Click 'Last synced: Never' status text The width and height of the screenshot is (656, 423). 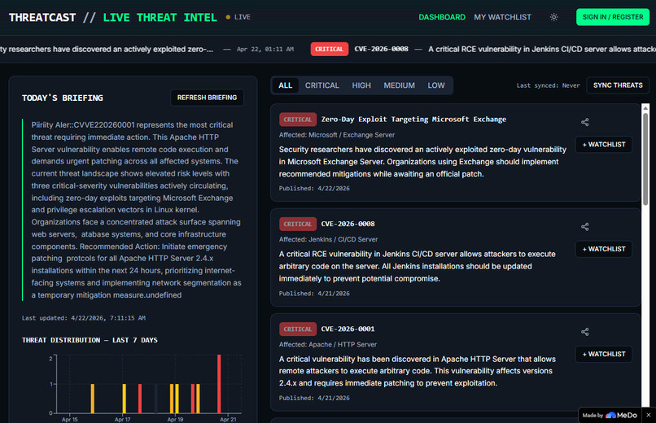(x=548, y=85)
